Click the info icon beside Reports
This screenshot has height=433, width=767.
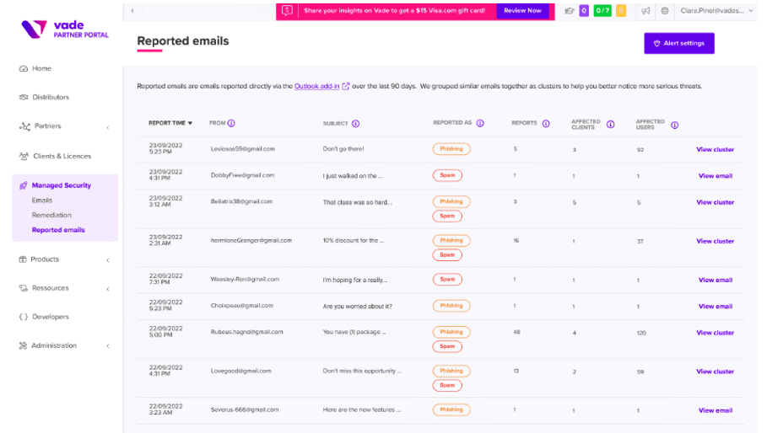[546, 124]
